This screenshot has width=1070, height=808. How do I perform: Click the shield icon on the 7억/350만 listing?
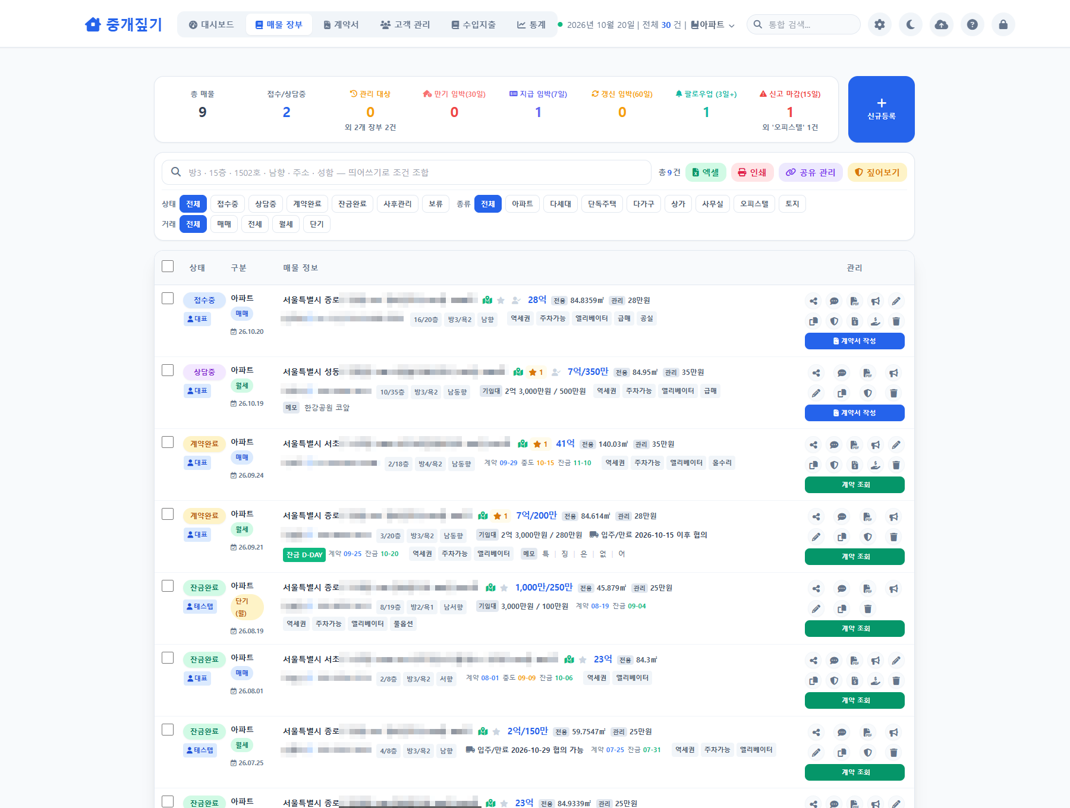[868, 393]
